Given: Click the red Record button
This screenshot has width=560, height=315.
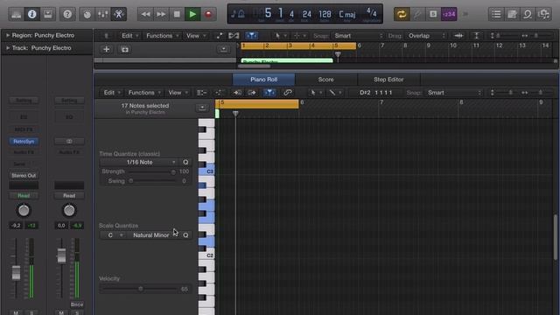Looking at the screenshot, I should (208, 14).
